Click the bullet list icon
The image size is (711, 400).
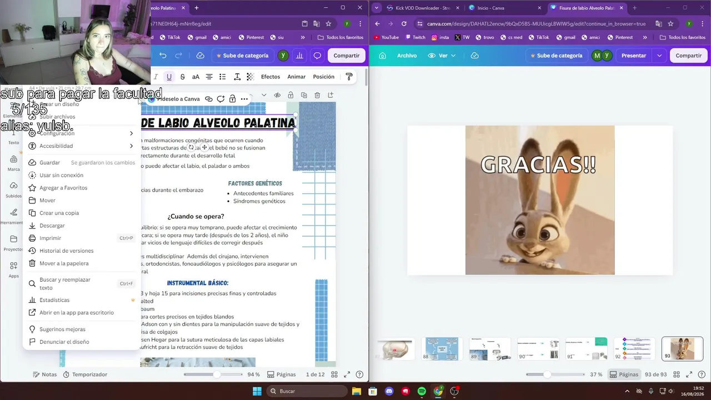[x=222, y=77]
